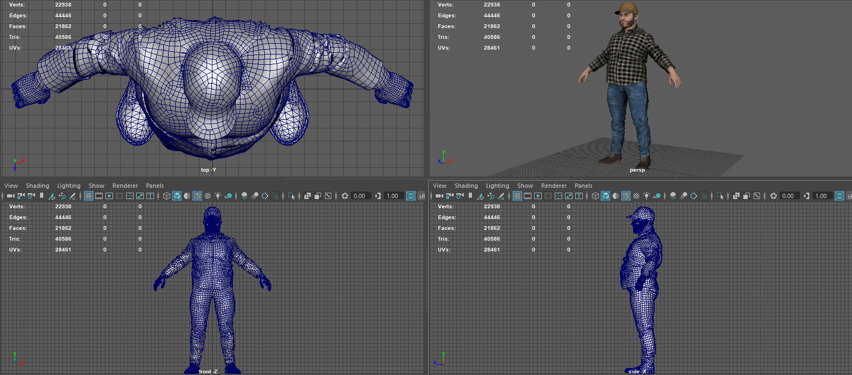Open Bookmarks icon in front view toolbar
The height and width of the screenshot is (375, 852).
[41, 196]
